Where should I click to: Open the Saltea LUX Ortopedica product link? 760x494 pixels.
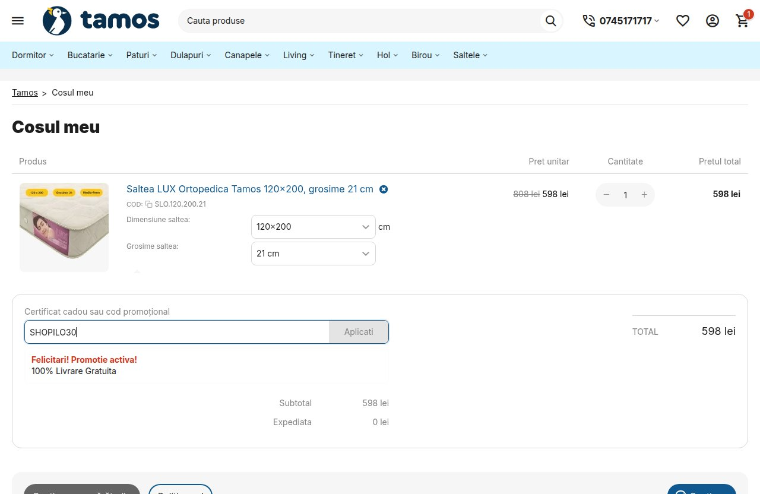250,189
